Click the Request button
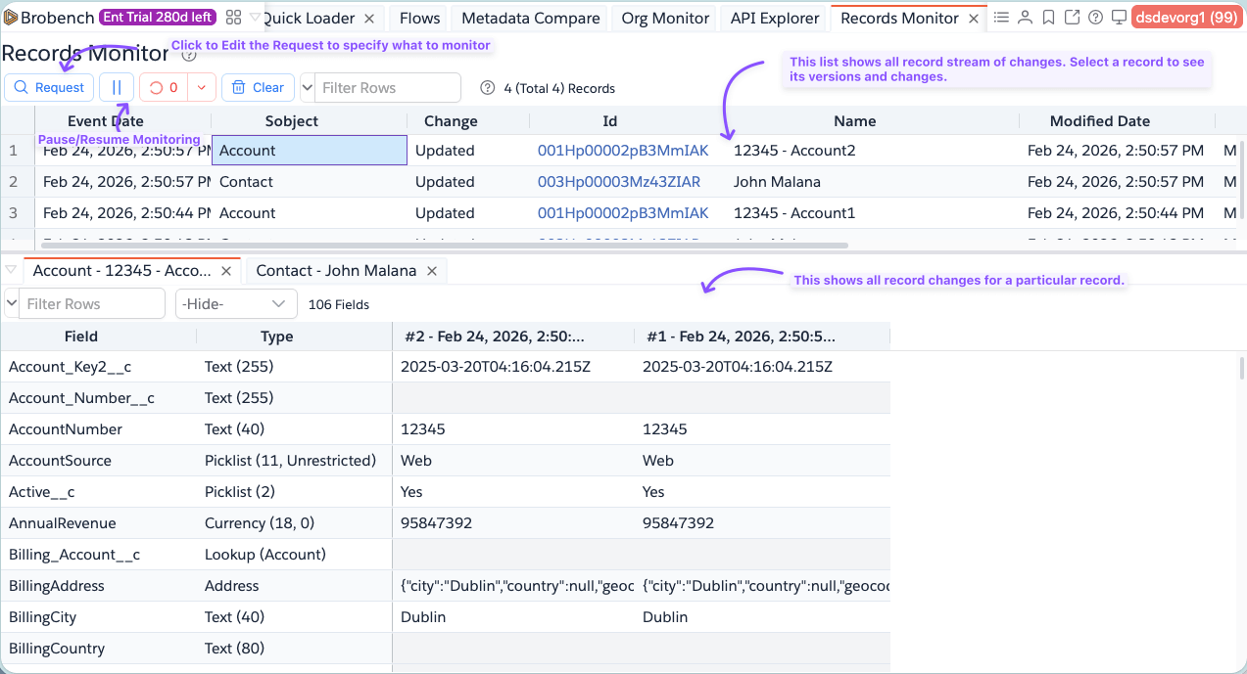Image resolution: width=1247 pixels, height=674 pixels. [x=49, y=87]
